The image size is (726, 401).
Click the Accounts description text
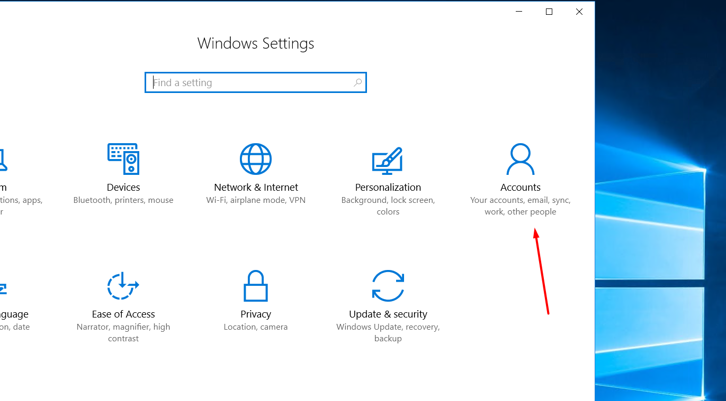[520, 206]
